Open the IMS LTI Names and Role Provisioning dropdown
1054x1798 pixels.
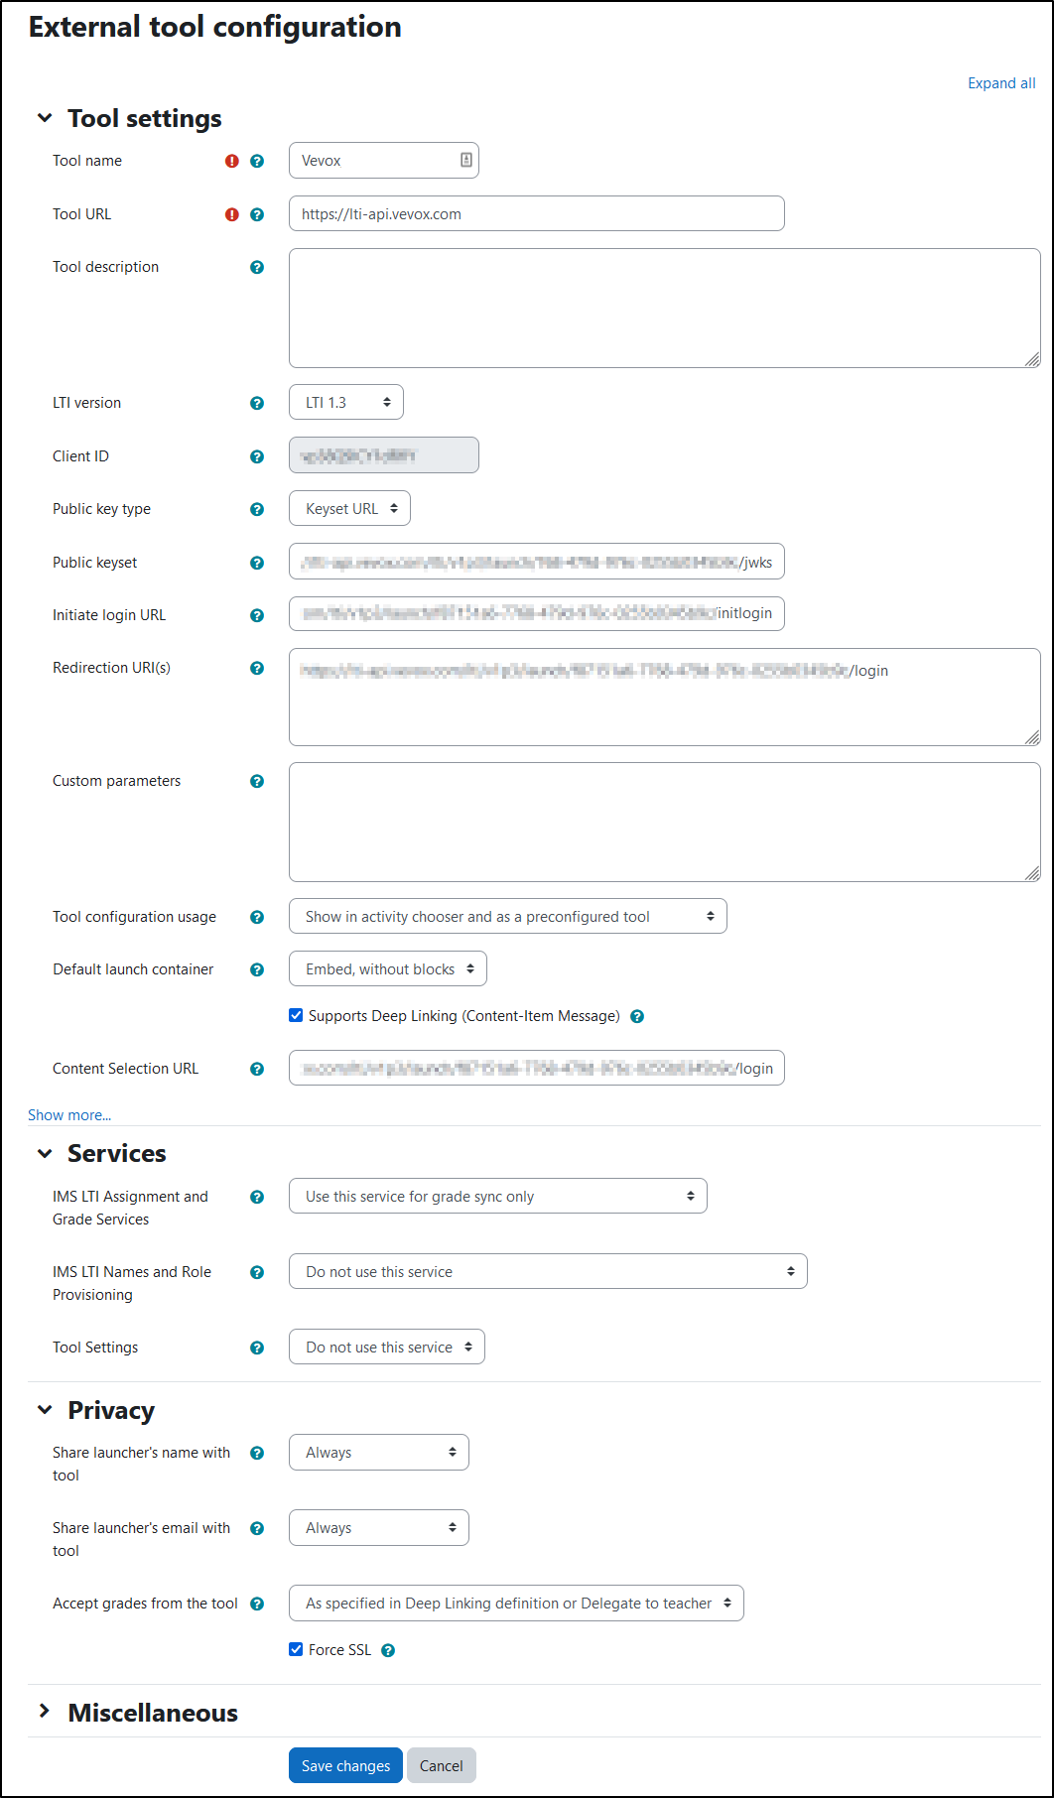coord(547,1271)
